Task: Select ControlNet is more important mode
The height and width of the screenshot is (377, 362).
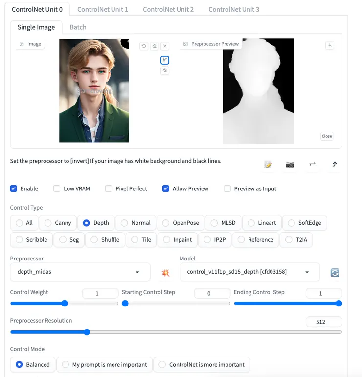Action: (x=202, y=365)
